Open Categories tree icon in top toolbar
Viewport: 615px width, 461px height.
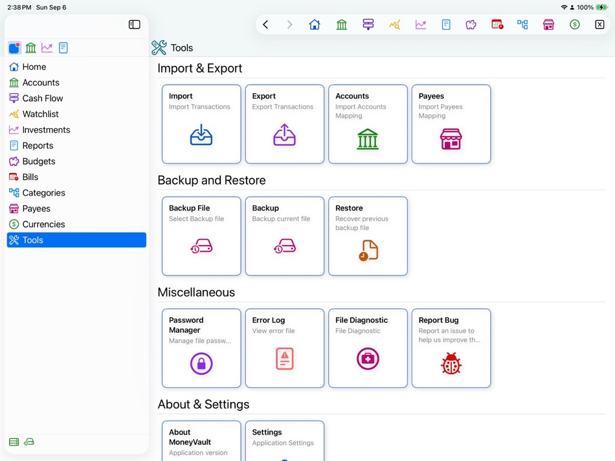tap(522, 25)
